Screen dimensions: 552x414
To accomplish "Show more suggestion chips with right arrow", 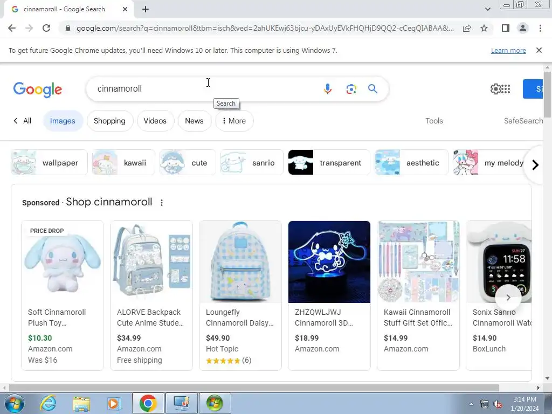I will [x=535, y=165].
